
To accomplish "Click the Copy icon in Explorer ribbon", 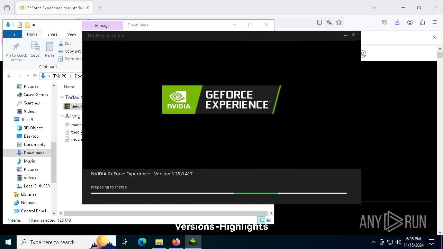I will (x=35, y=49).
